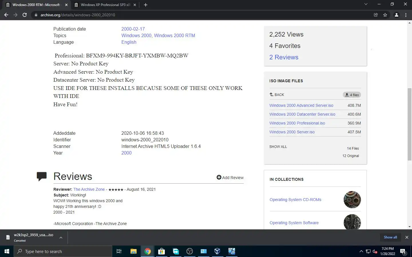The width and height of the screenshot is (412, 257).
Task: Click the Chrome taskbar icon
Action: coord(148,251)
